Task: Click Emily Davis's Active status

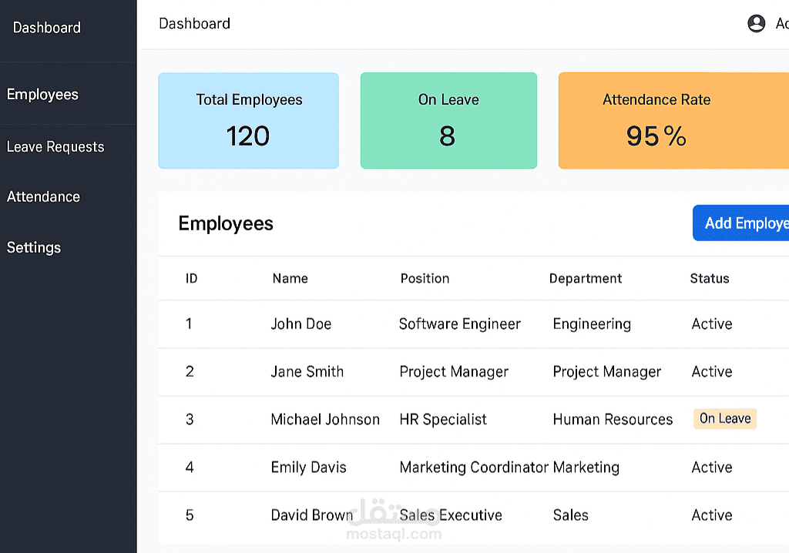Action: [x=712, y=468]
